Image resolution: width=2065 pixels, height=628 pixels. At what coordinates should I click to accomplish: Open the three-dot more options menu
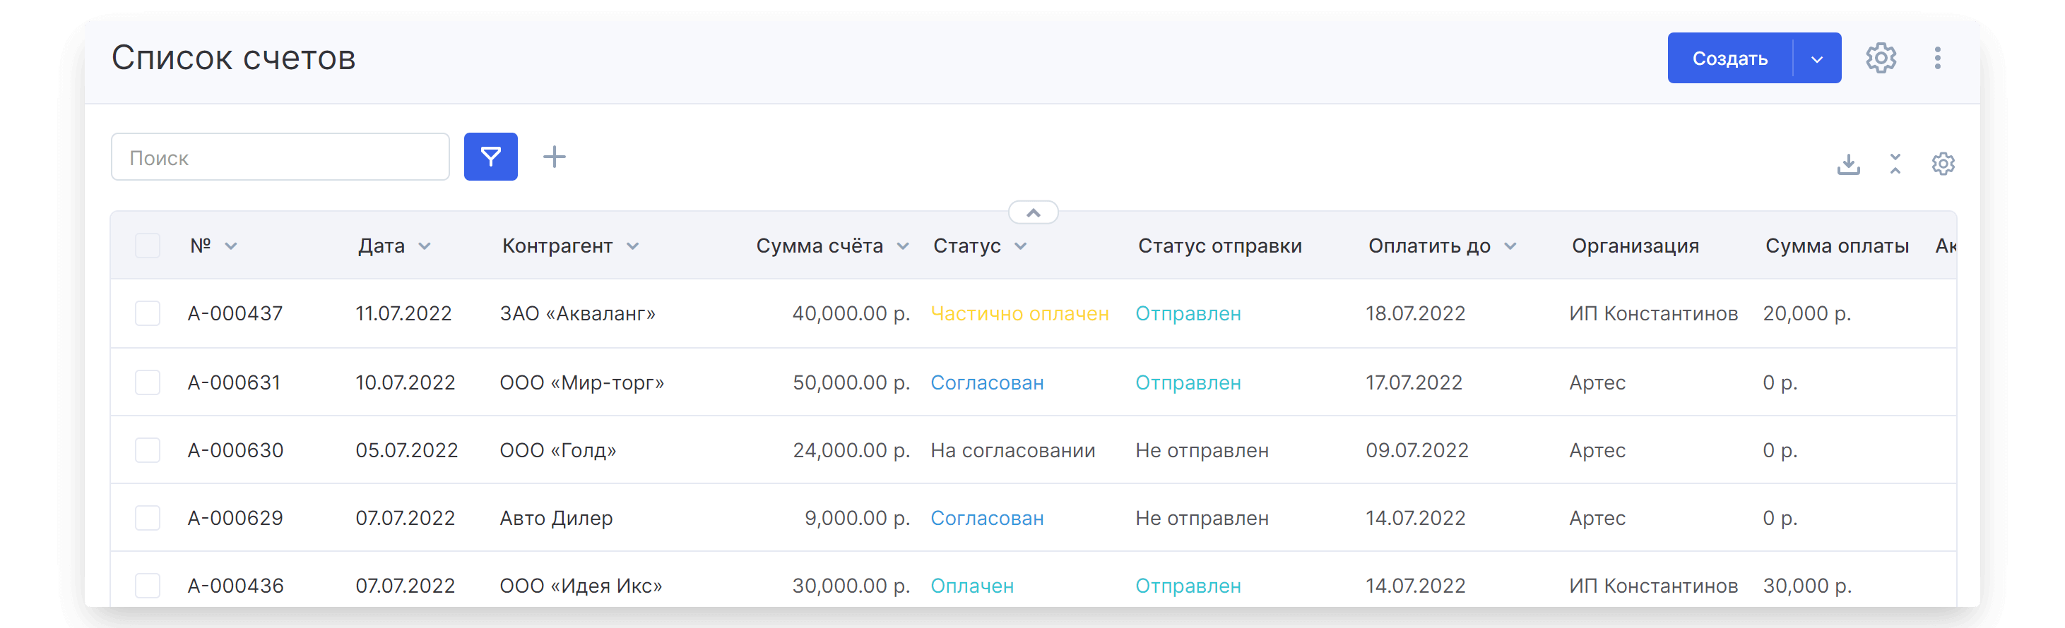(1936, 58)
